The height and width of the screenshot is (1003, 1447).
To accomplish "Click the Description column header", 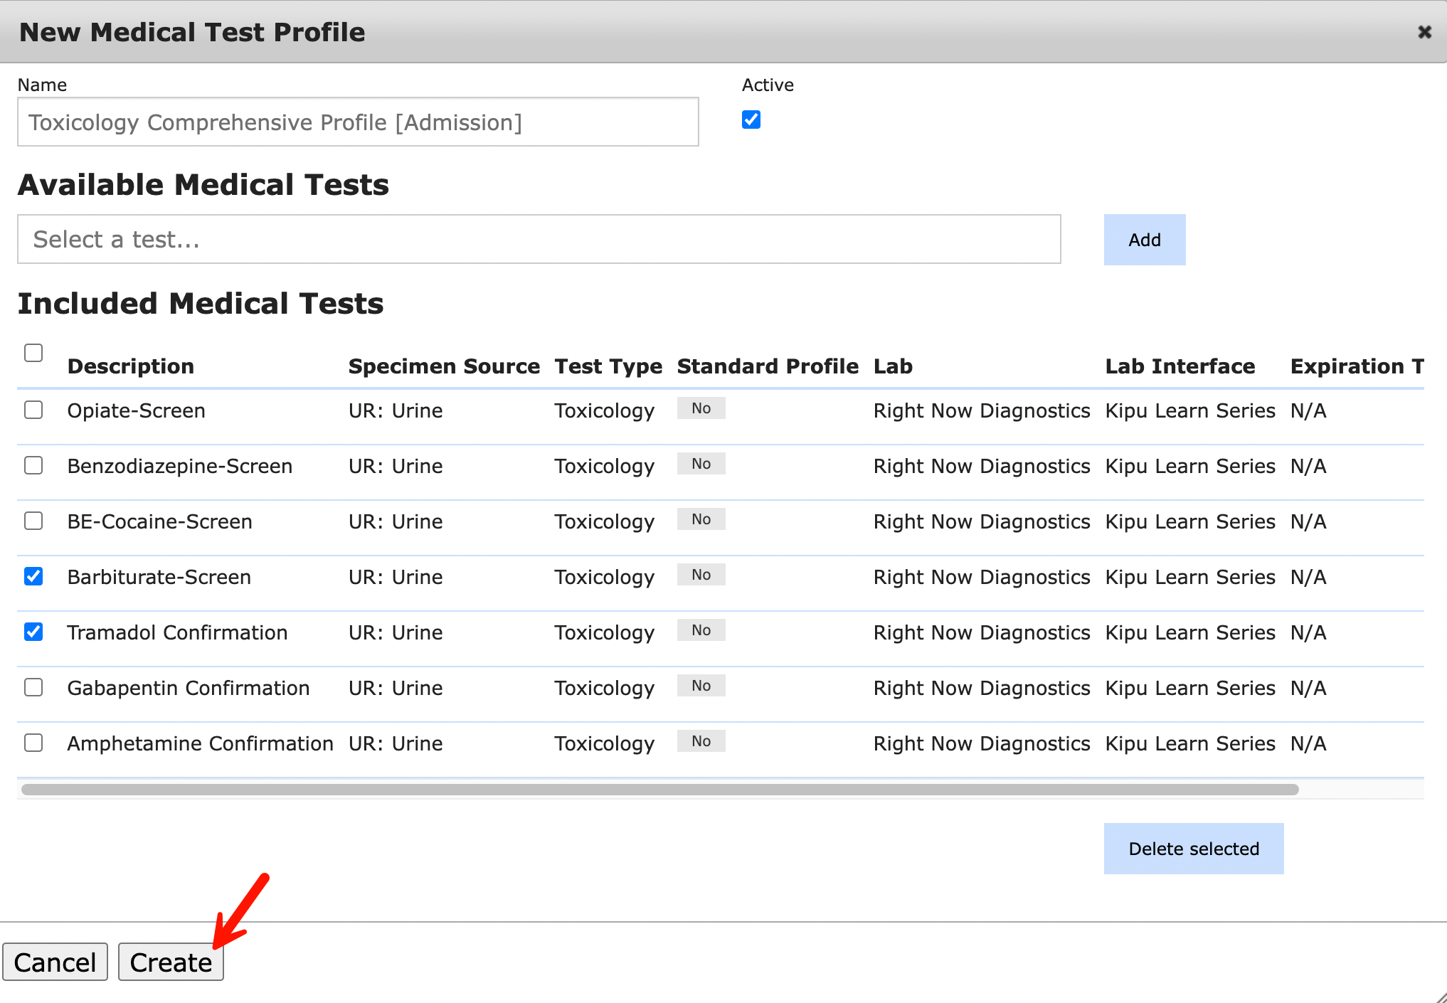I will pos(131,366).
